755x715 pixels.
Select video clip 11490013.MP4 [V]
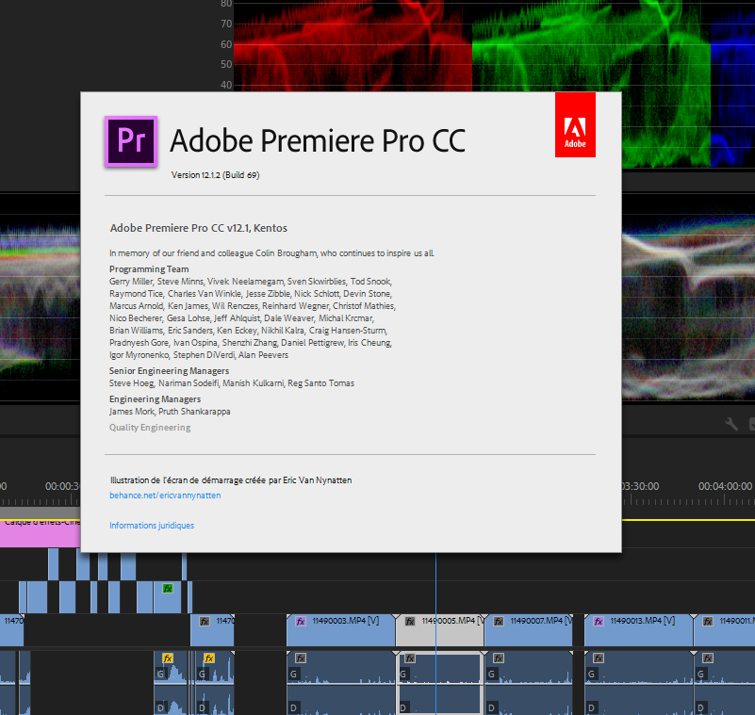click(638, 630)
